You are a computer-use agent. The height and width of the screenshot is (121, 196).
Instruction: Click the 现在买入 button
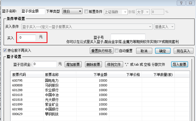click(183, 51)
